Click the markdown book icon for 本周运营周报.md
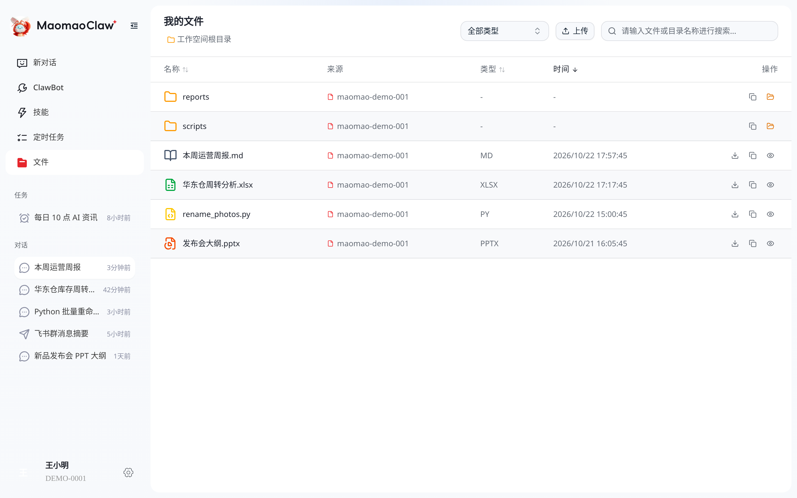This screenshot has width=797, height=498. (x=170, y=155)
